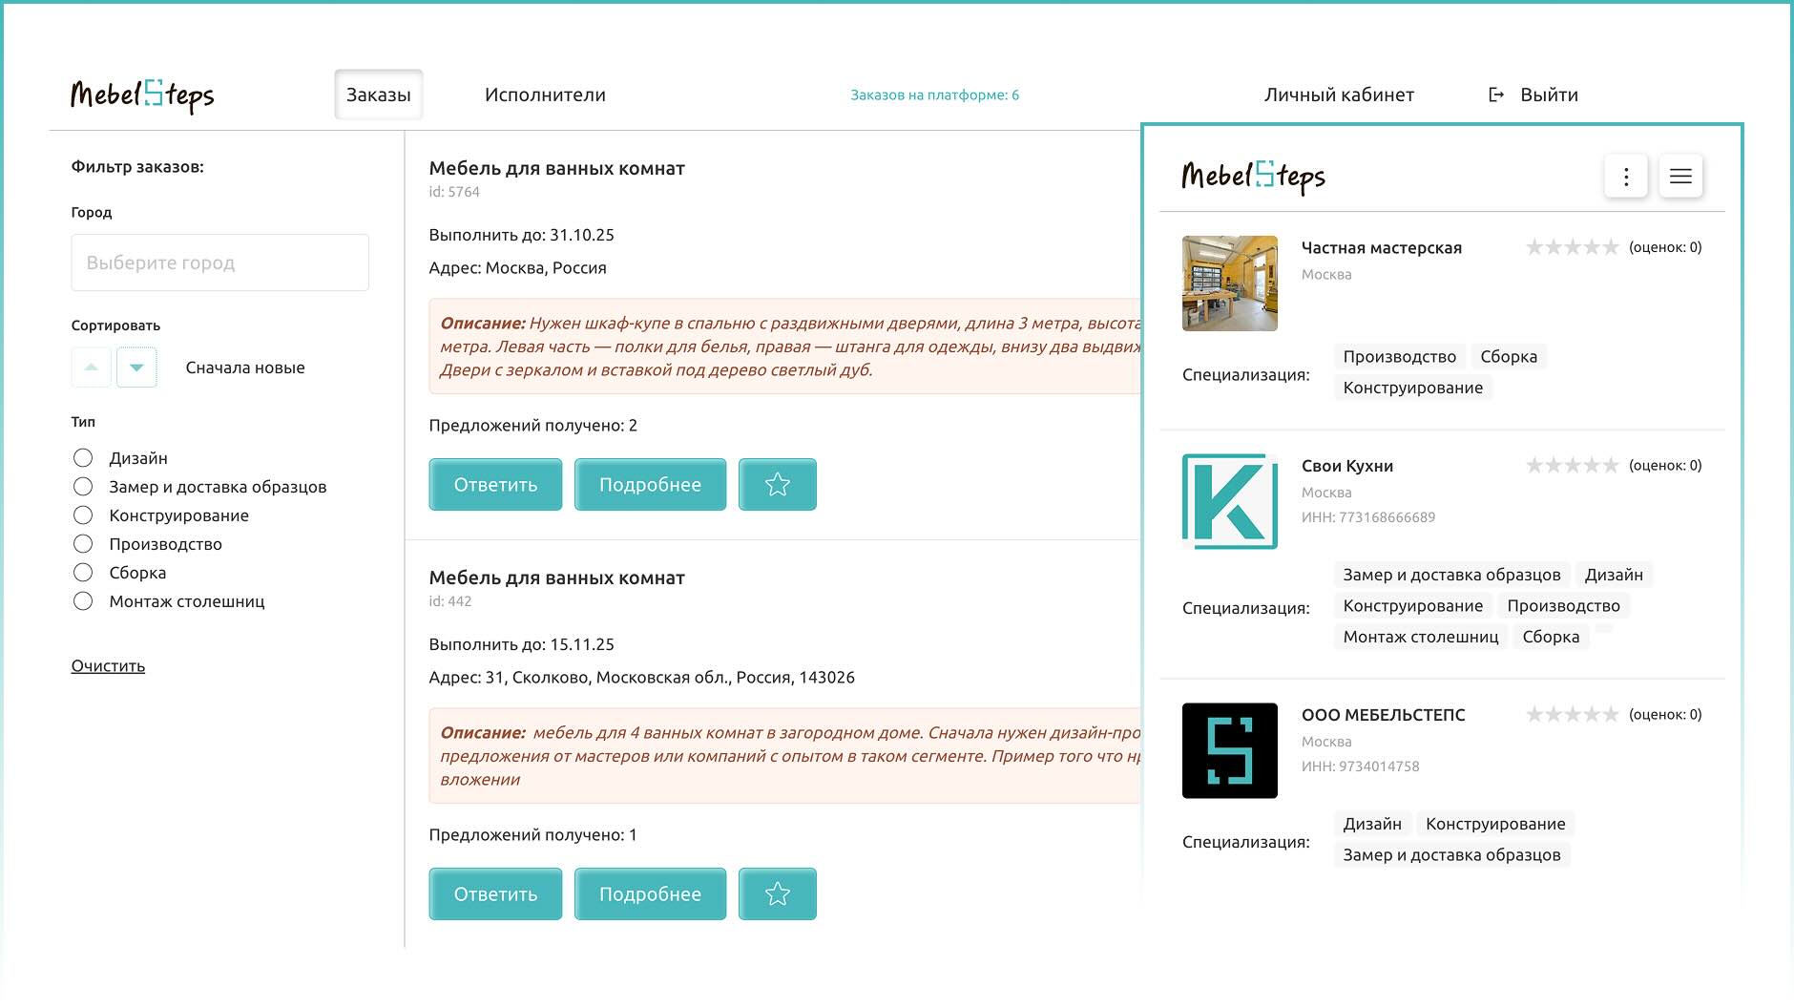Switch to the Исполнители tab
The image size is (1794, 1008).
545,94
